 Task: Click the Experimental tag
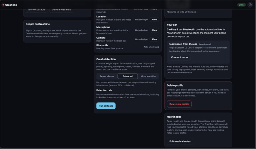pos(205,44)
